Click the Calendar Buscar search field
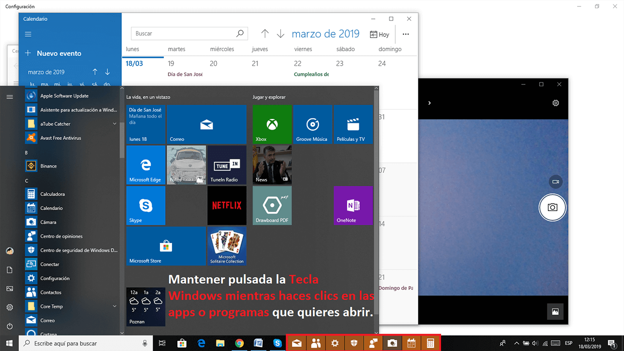This screenshot has height=351, width=624. point(189,34)
